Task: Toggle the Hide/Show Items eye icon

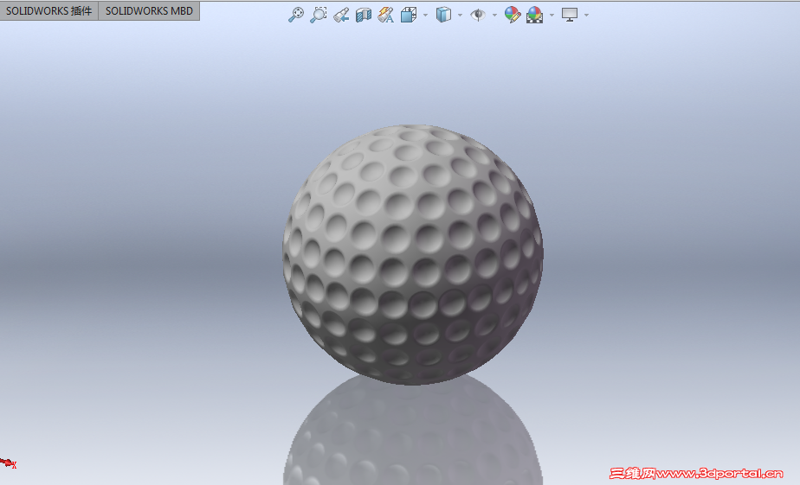Action: 478,15
